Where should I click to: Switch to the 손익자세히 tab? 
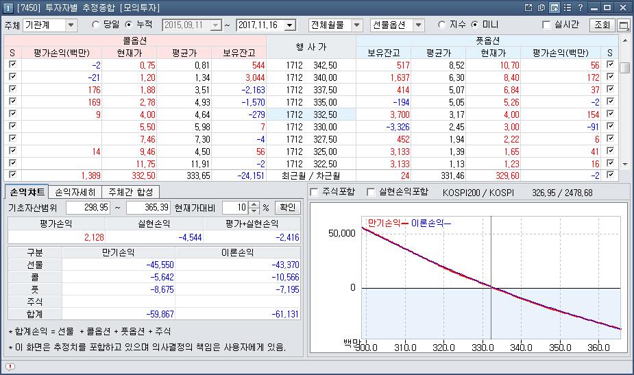click(75, 192)
